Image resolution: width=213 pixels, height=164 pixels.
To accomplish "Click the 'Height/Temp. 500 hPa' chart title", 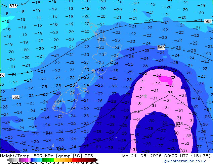I will pos(27,156).
